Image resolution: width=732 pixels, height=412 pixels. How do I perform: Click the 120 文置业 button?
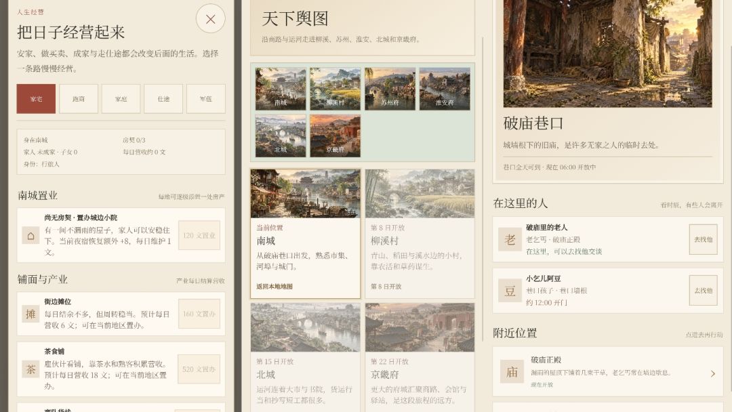[199, 235]
